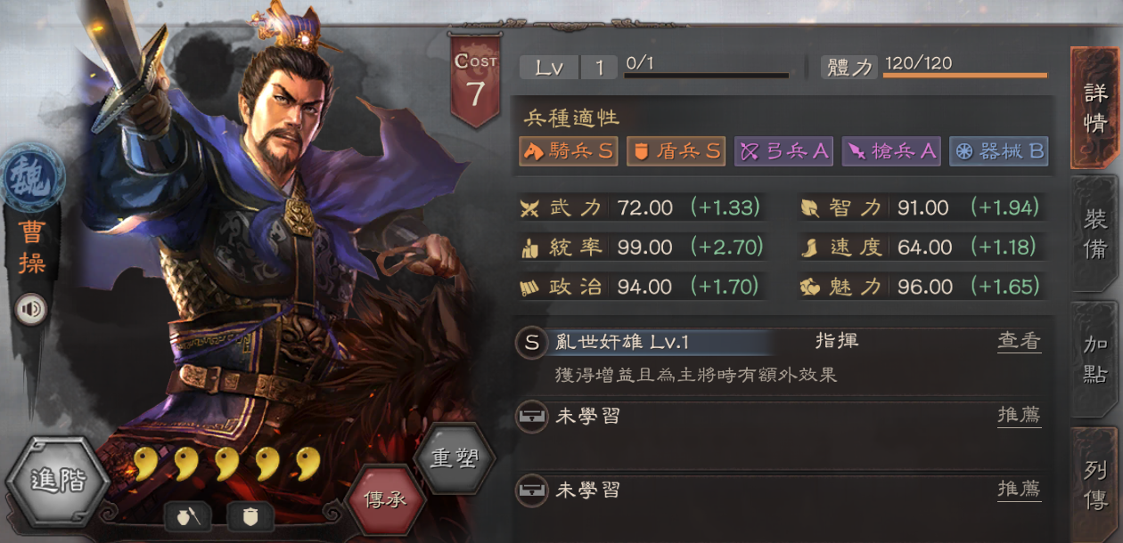1123x543 pixels.
Task: Open the shield armor slot icon
Action: 250,515
